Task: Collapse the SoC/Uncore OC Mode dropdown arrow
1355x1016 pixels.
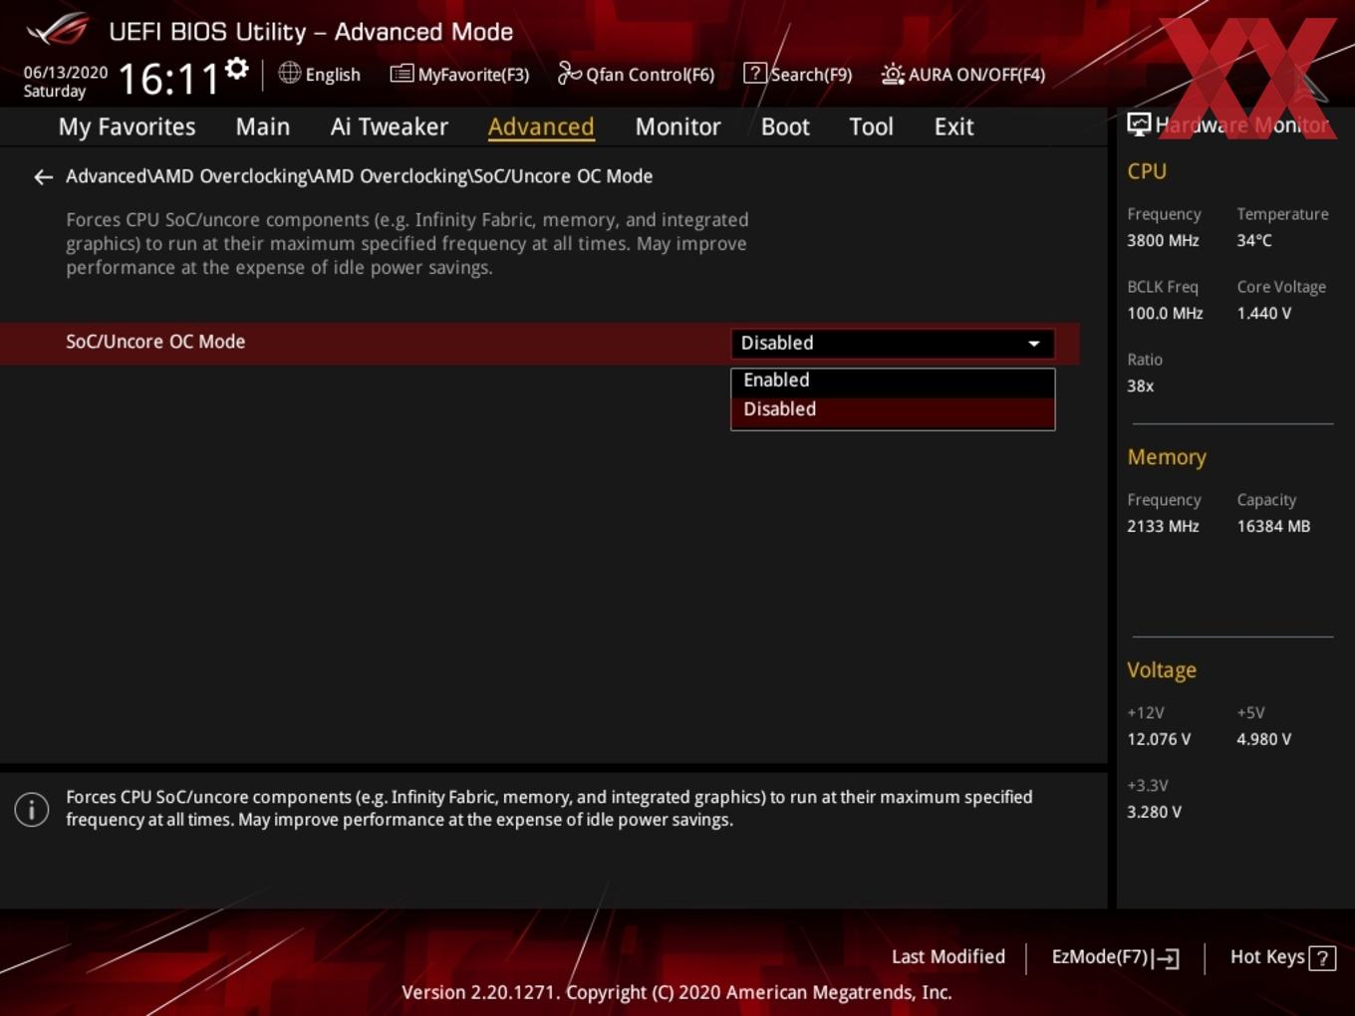Action: 1034,344
